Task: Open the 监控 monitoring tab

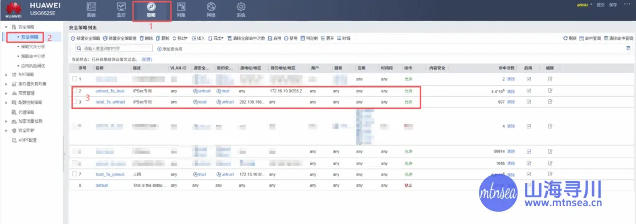Action: tap(121, 10)
